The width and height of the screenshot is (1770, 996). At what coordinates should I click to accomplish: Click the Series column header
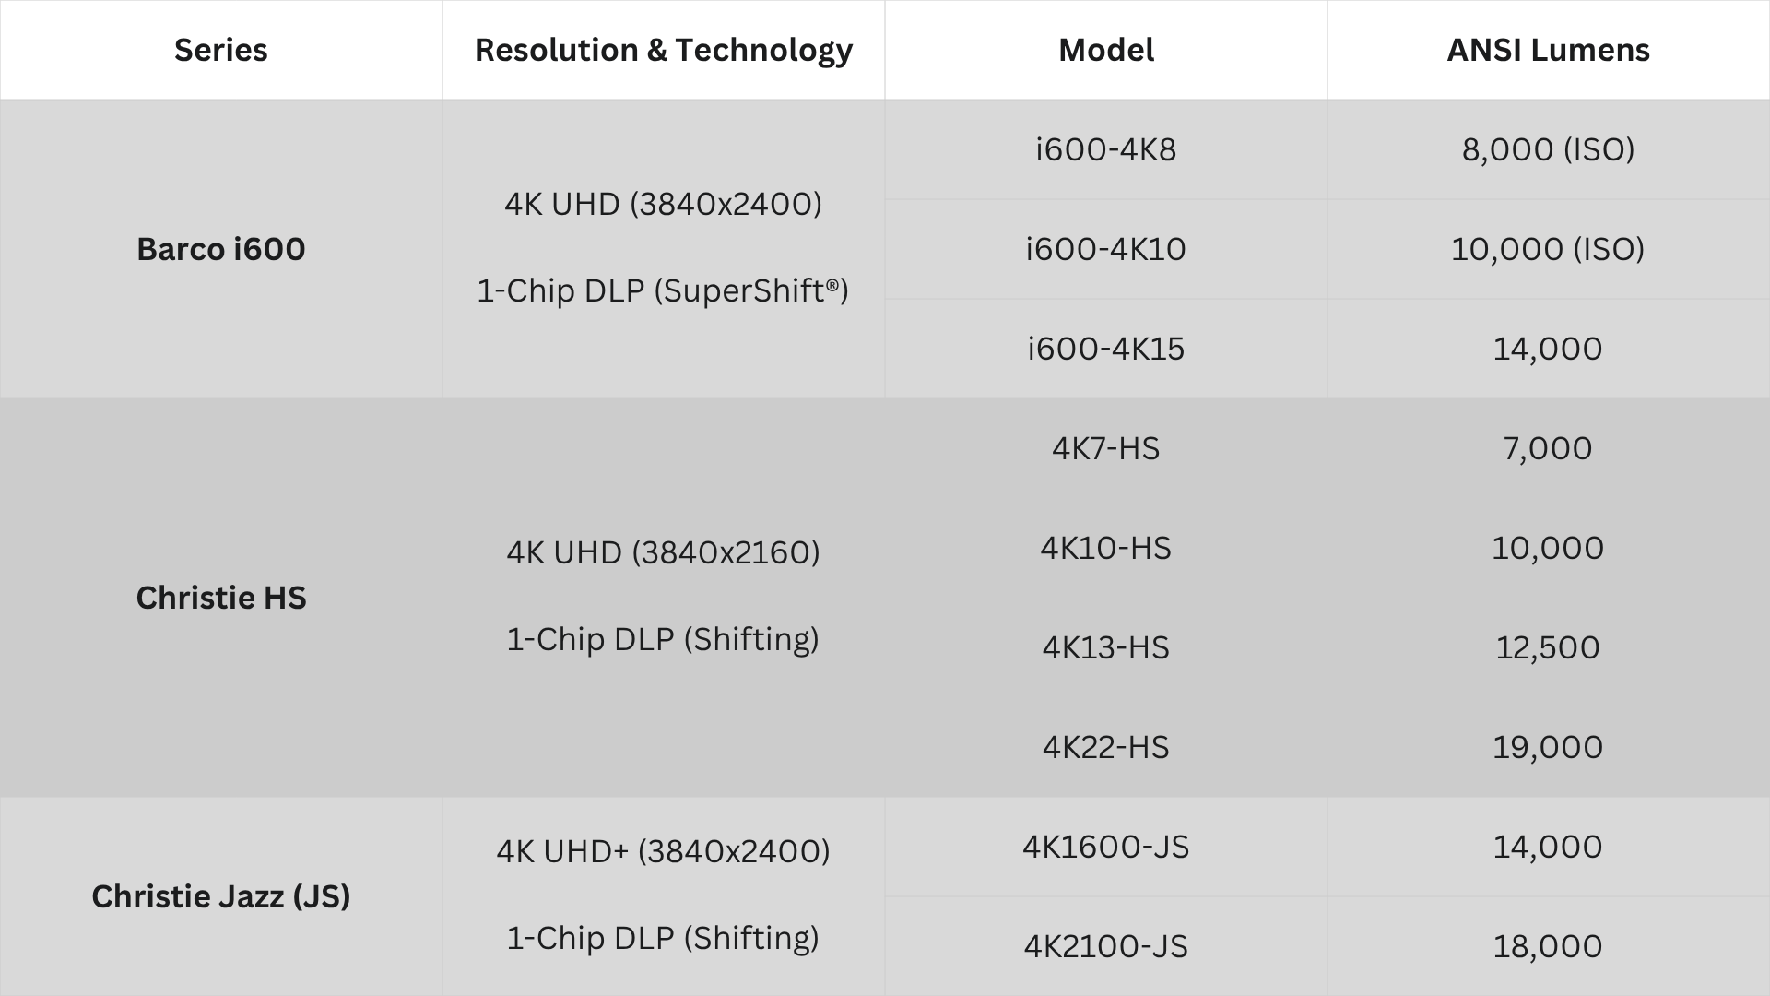click(x=220, y=50)
